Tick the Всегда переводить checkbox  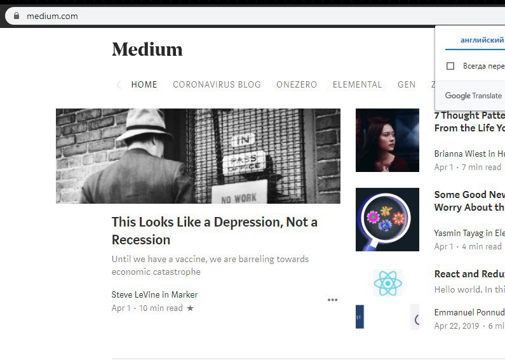[x=450, y=66]
